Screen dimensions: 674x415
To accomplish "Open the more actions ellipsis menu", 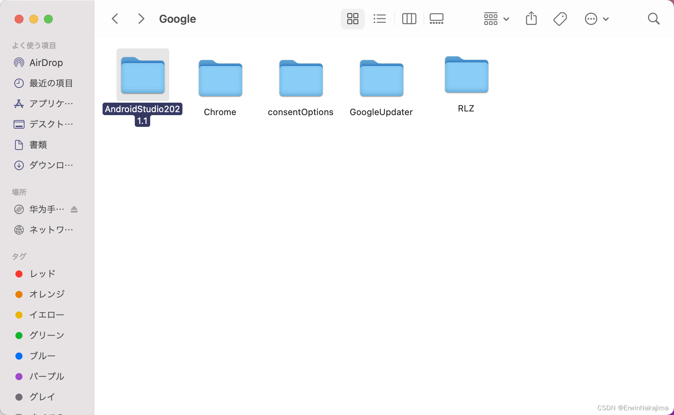I will [x=597, y=19].
